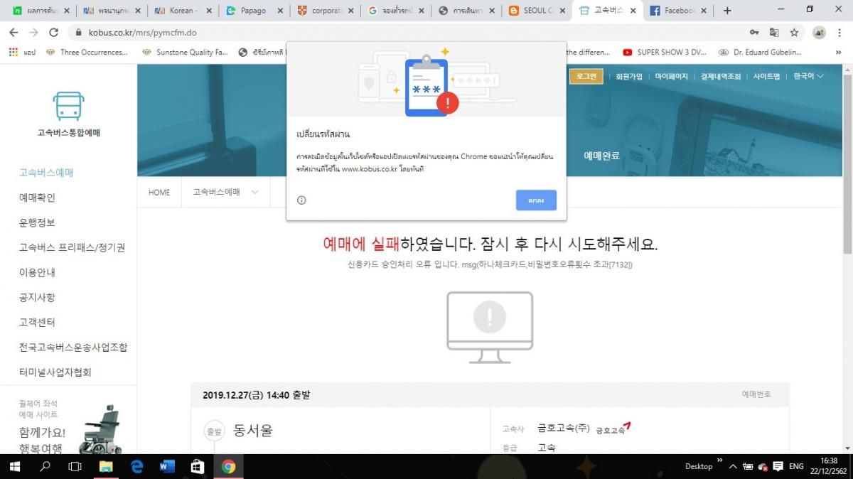
Task: Open 전국고속버스운송사업조합 sidebar link
Action: pyautogui.click(x=73, y=347)
